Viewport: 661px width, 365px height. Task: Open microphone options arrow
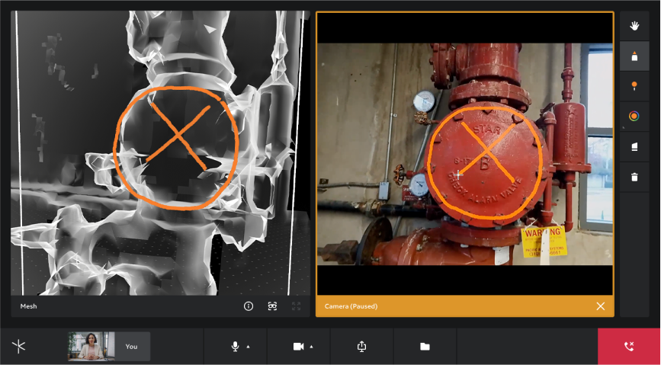coord(248,347)
